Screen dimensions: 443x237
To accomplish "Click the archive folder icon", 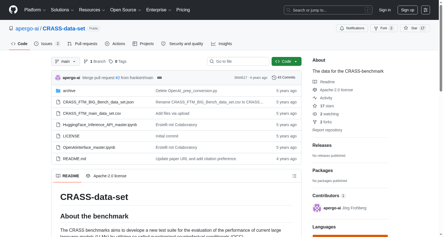I will click(x=58, y=91).
